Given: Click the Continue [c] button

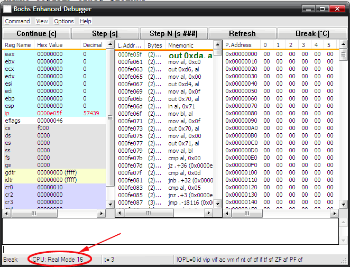Looking at the screenshot, I should point(36,33).
